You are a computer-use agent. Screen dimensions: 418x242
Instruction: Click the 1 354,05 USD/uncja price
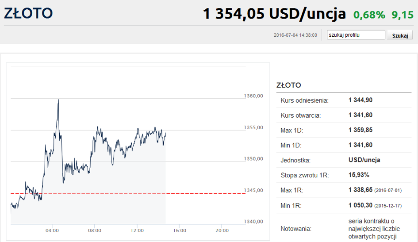click(274, 14)
